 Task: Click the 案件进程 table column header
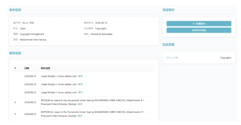pyautogui.click(x=46, y=68)
